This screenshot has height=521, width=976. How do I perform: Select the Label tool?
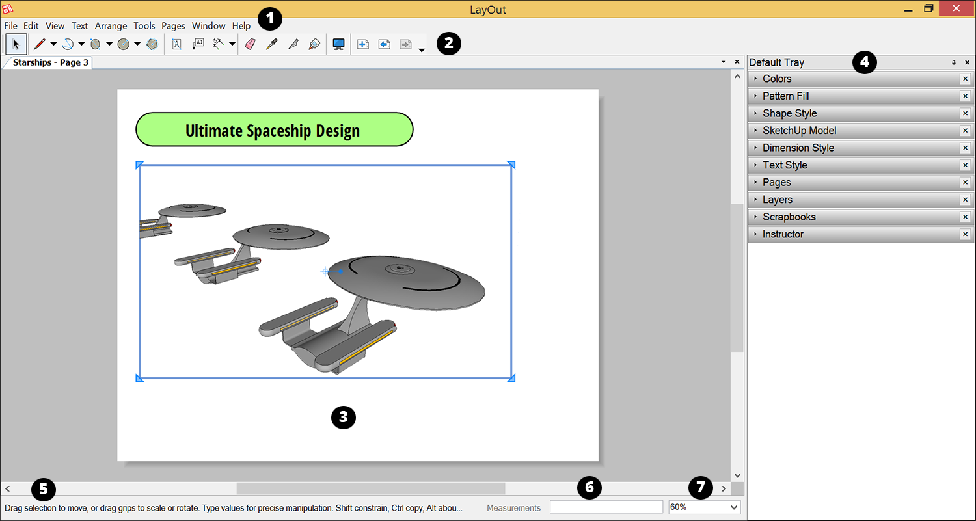click(198, 44)
